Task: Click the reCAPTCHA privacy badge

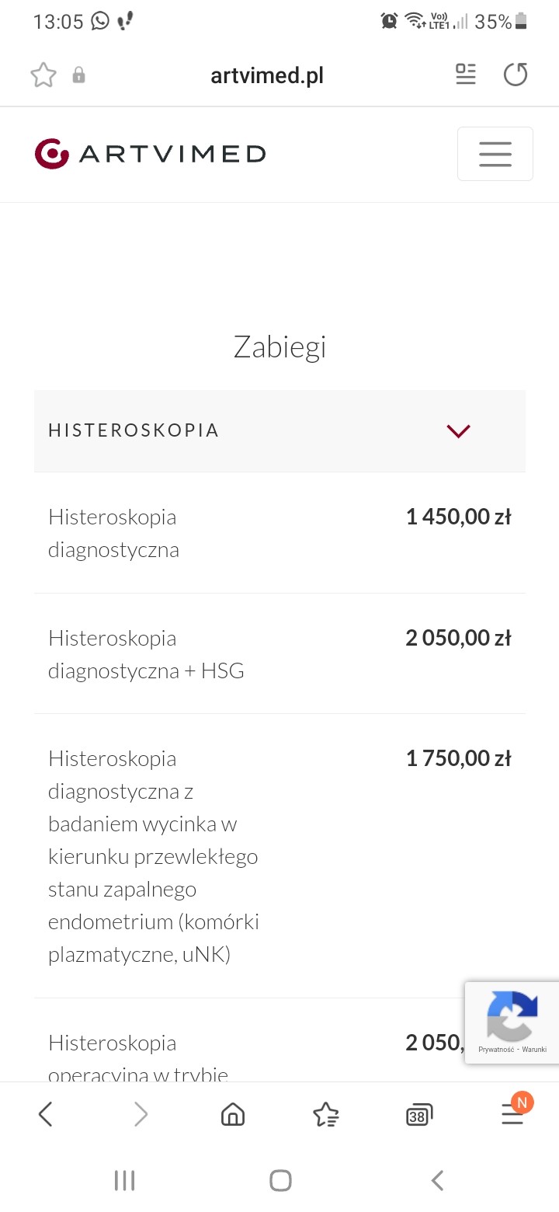Action: (x=512, y=1022)
